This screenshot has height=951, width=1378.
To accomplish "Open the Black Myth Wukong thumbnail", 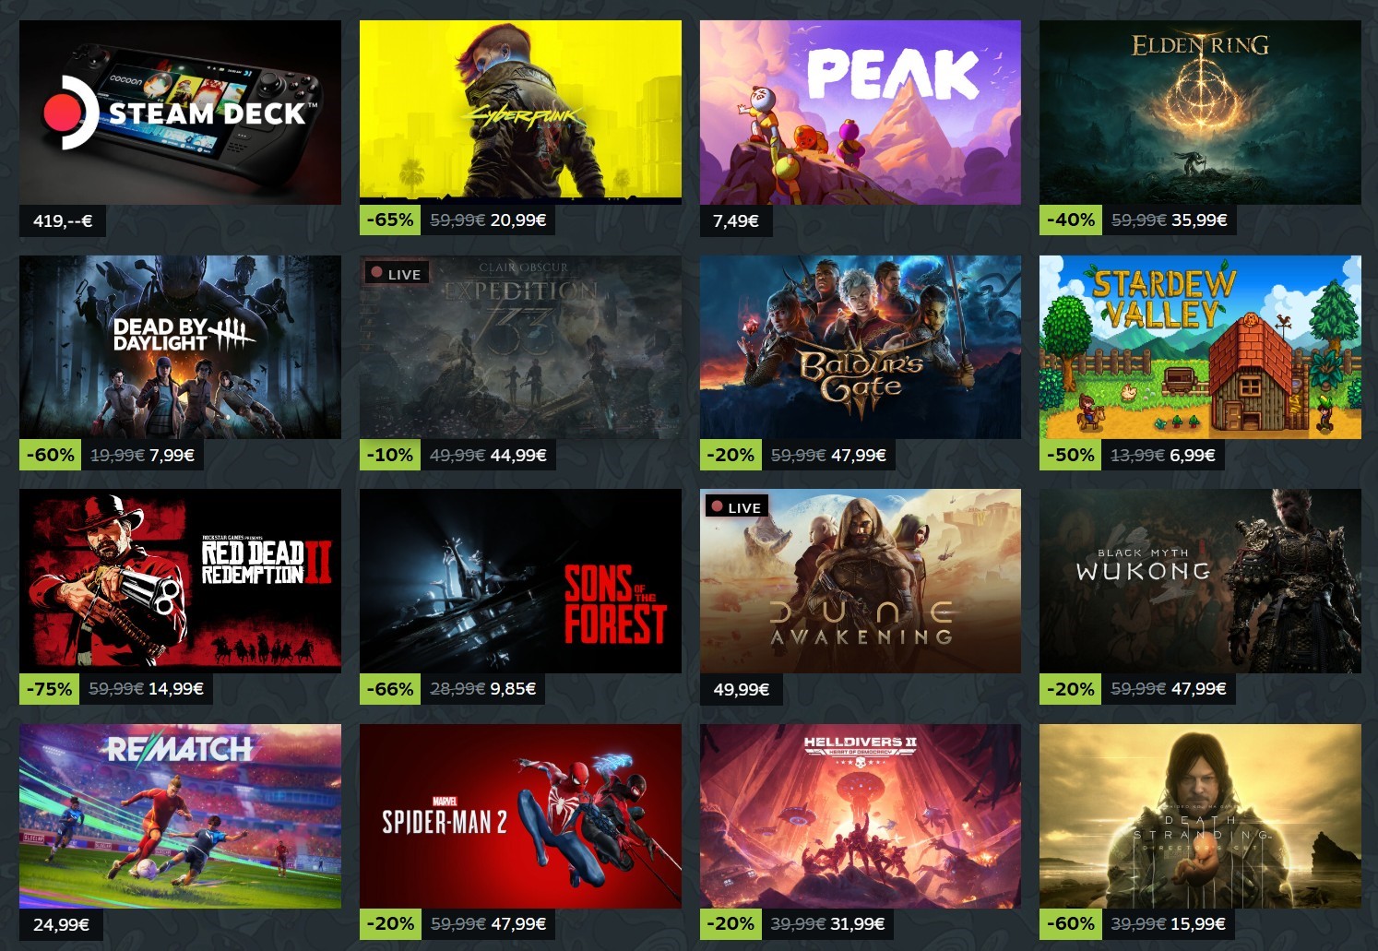I will [1200, 581].
